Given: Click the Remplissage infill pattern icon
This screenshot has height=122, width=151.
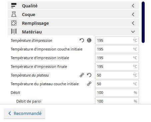Looking at the screenshot, I should point(14,23).
